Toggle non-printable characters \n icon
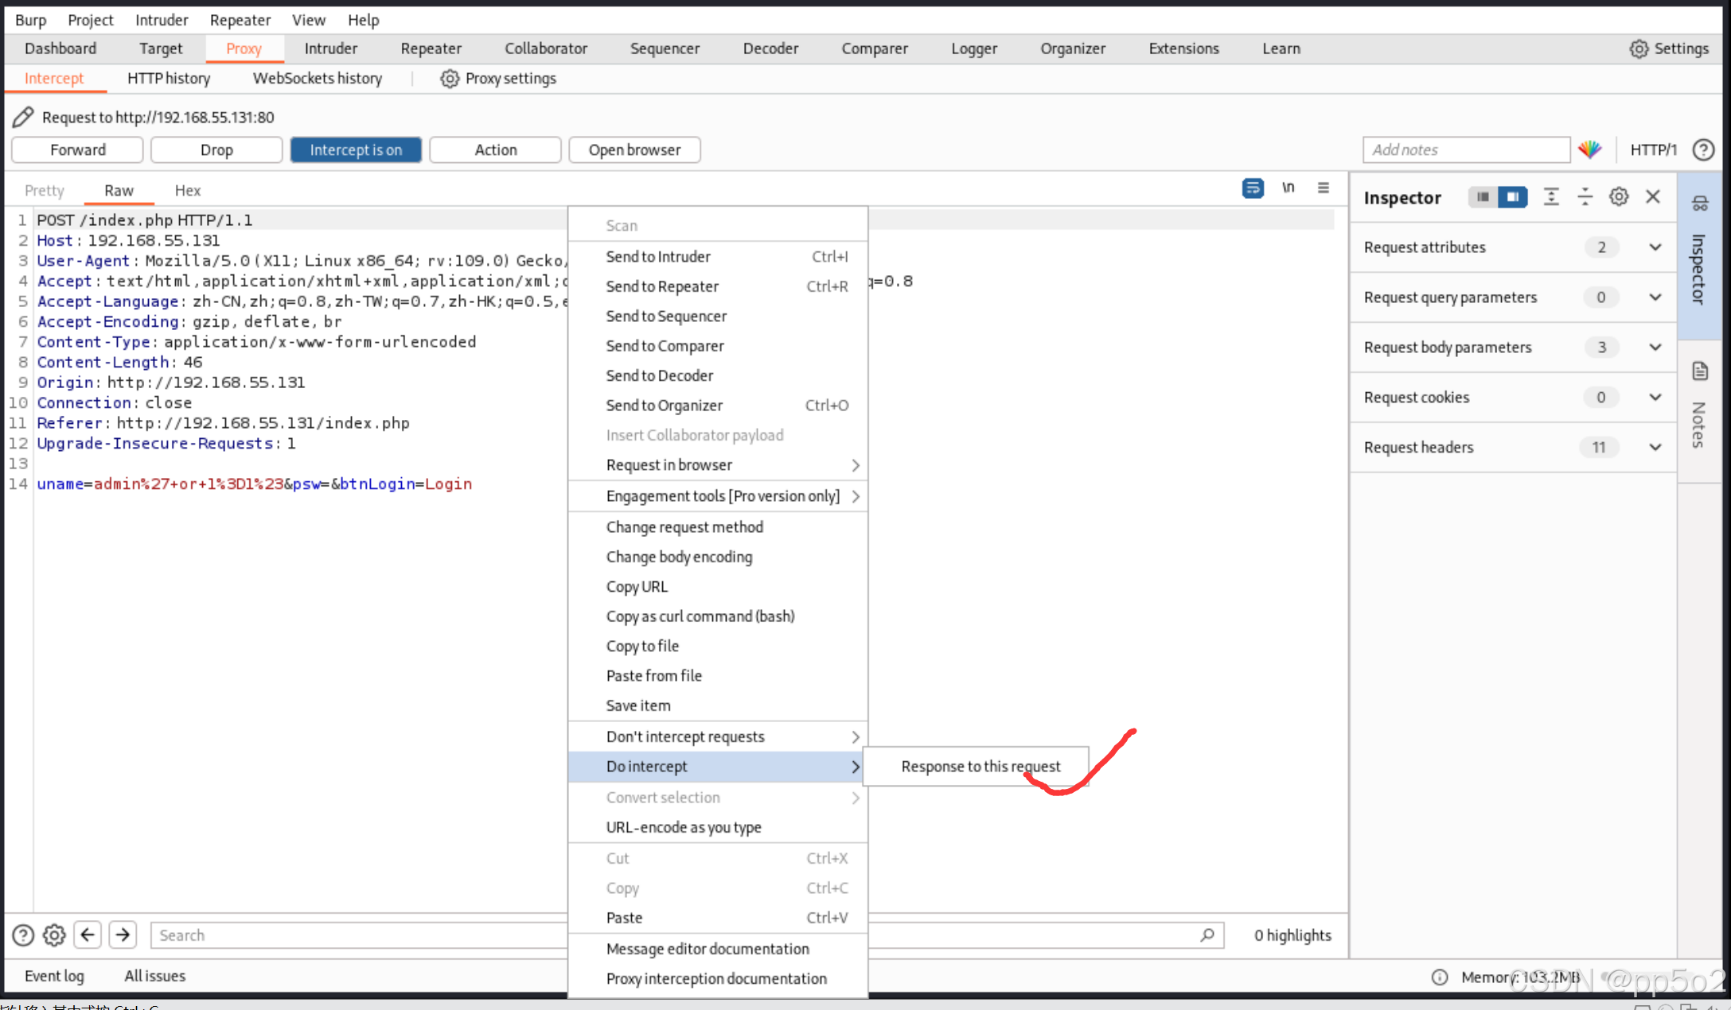The height and width of the screenshot is (1010, 1731). [1288, 188]
